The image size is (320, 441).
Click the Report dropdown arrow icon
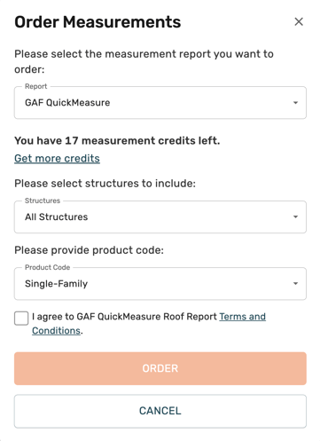[295, 103]
